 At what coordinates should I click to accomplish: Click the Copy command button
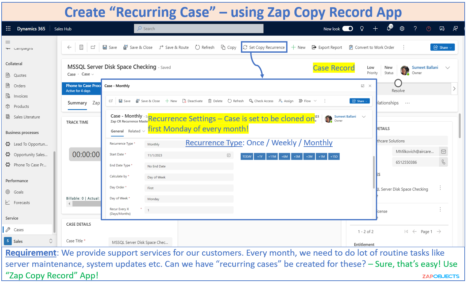tap(229, 47)
